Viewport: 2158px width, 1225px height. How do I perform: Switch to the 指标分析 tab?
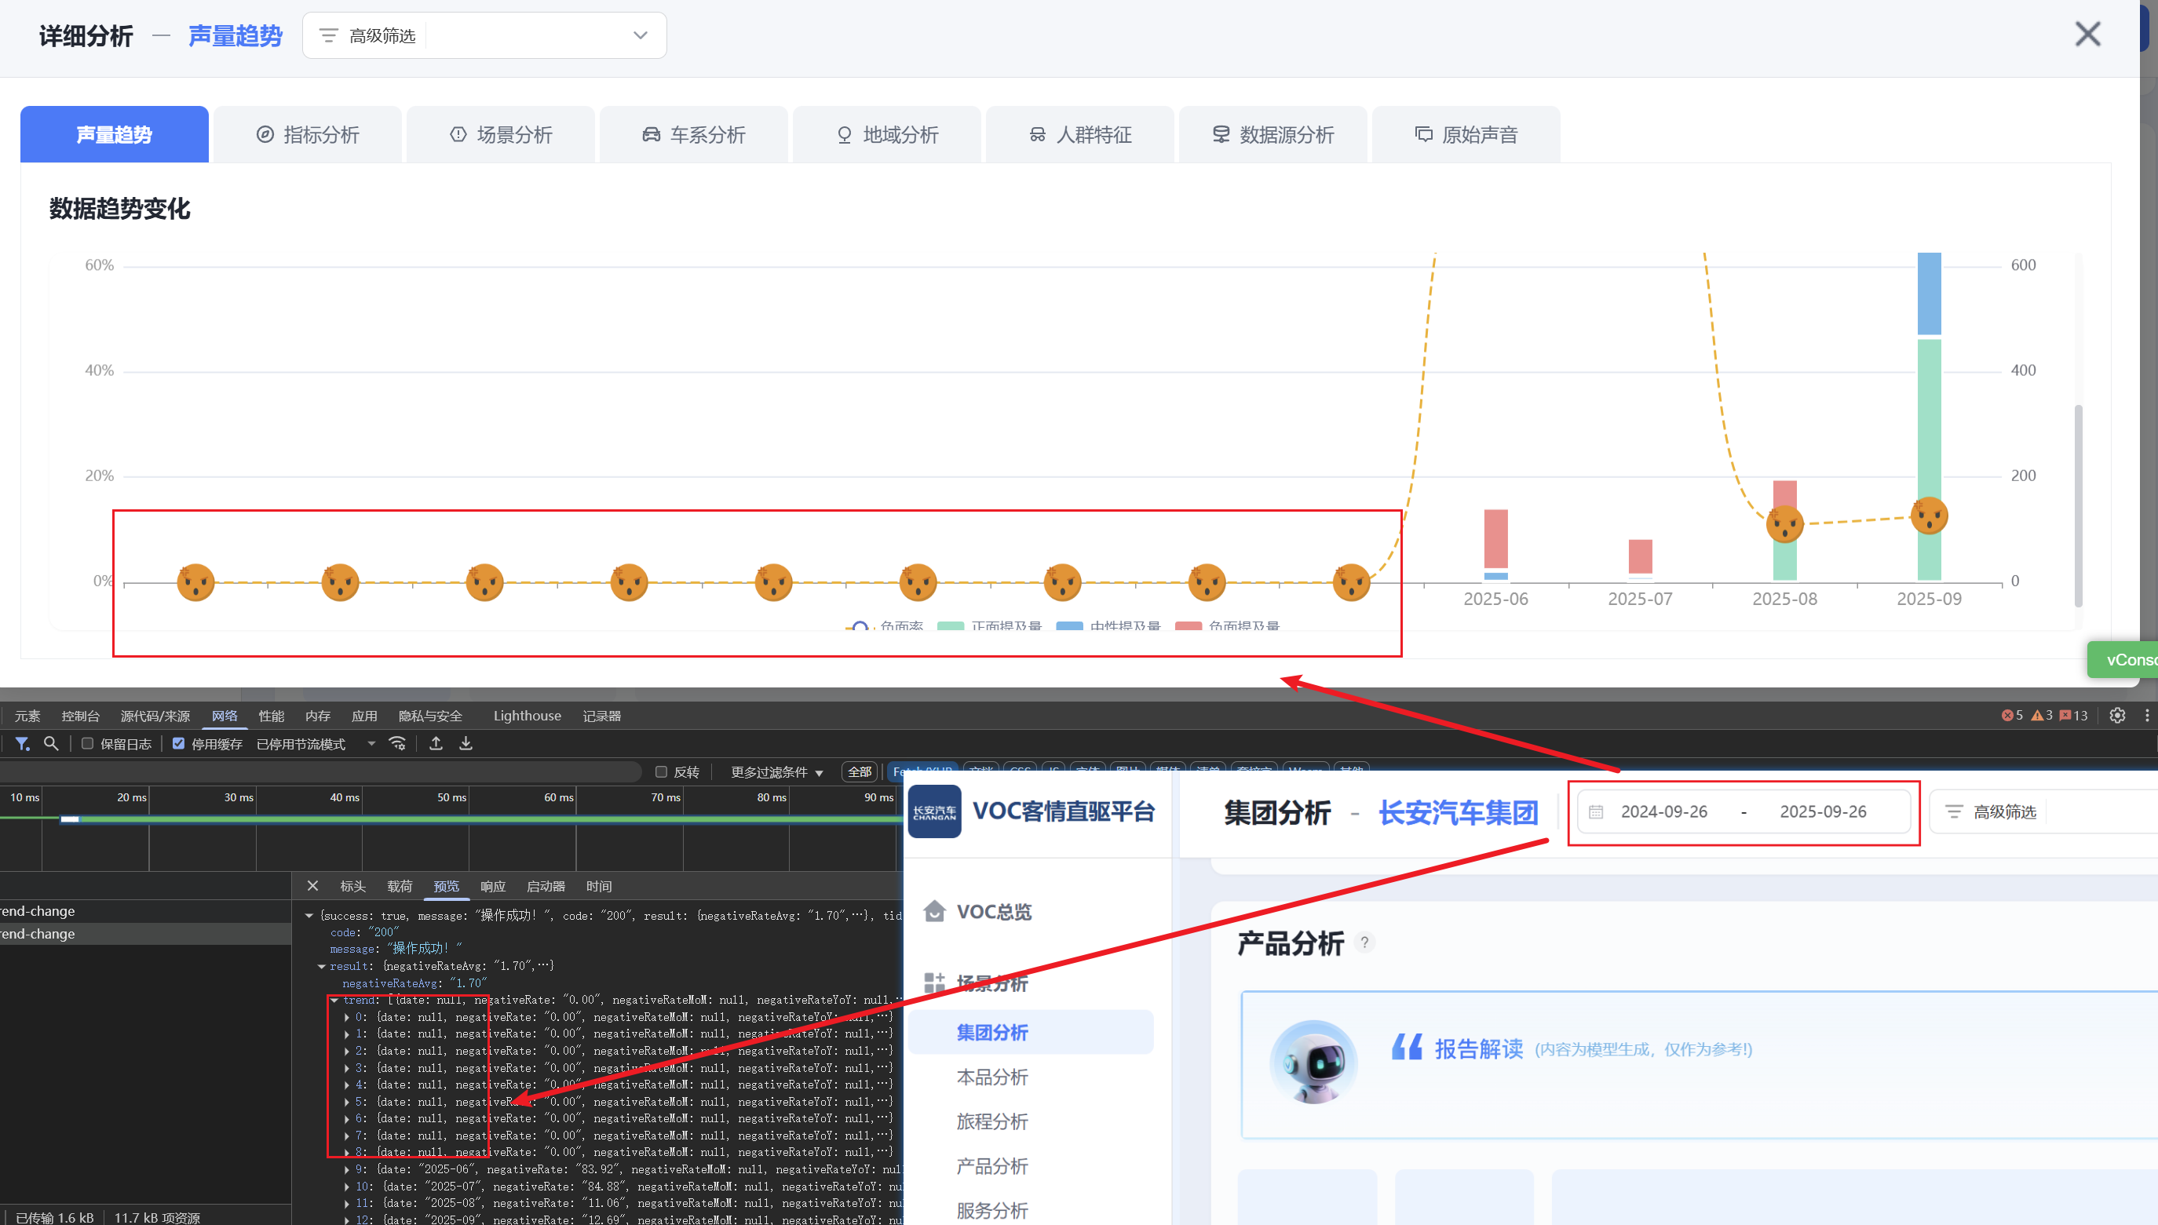click(x=308, y=135)
